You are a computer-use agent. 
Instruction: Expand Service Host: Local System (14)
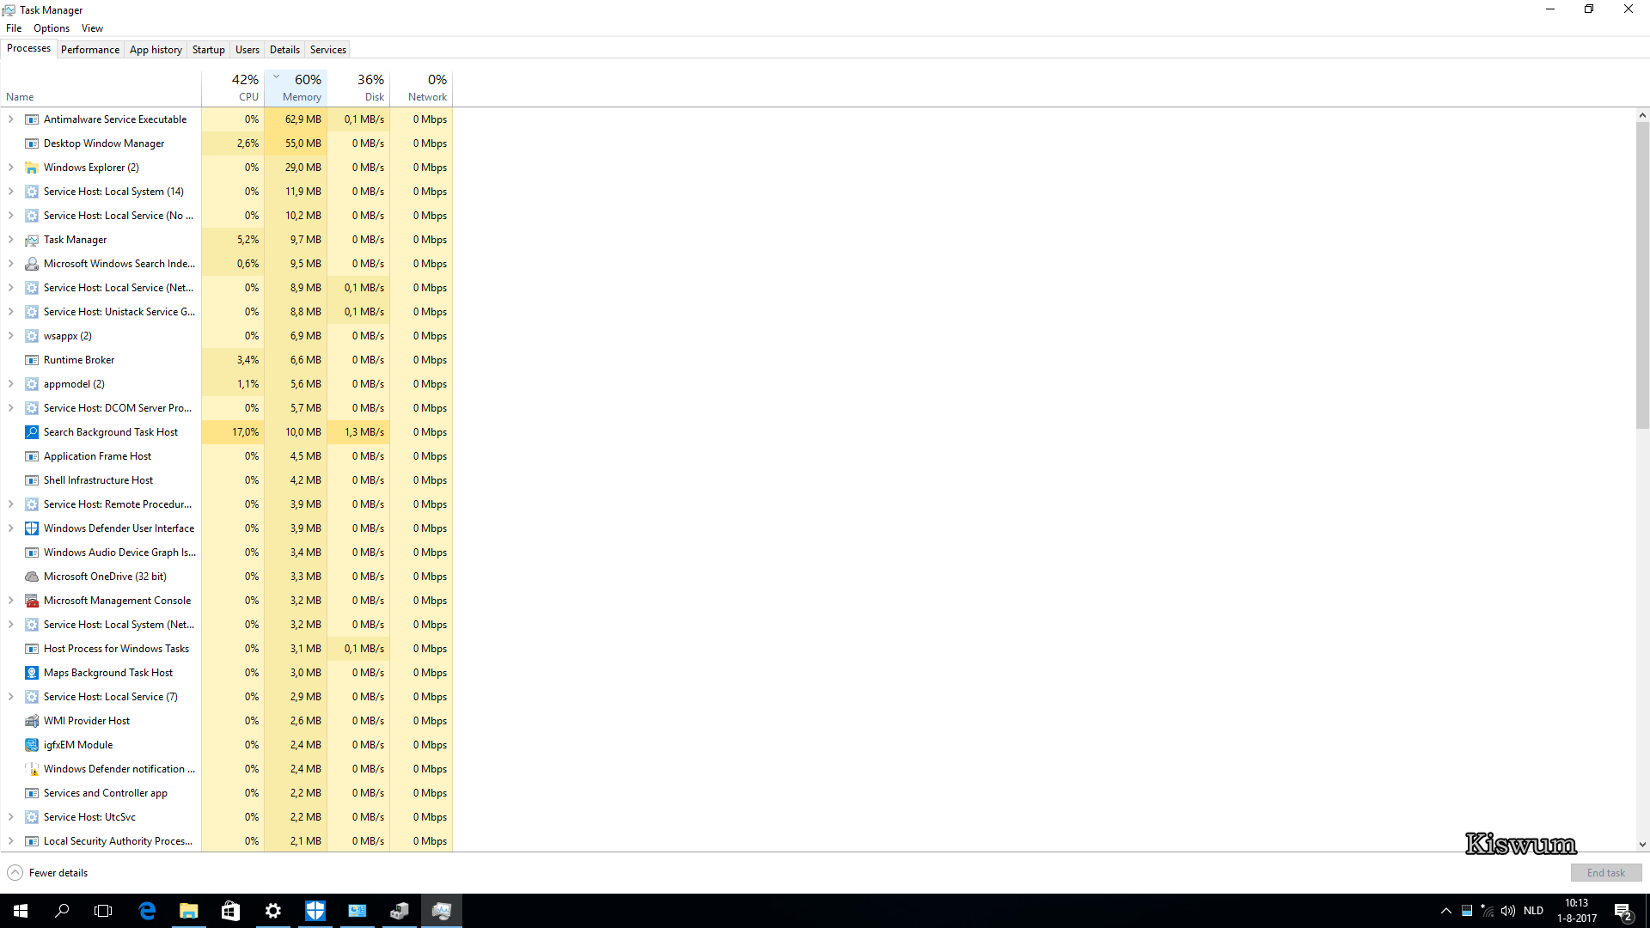tap(10, 192)
